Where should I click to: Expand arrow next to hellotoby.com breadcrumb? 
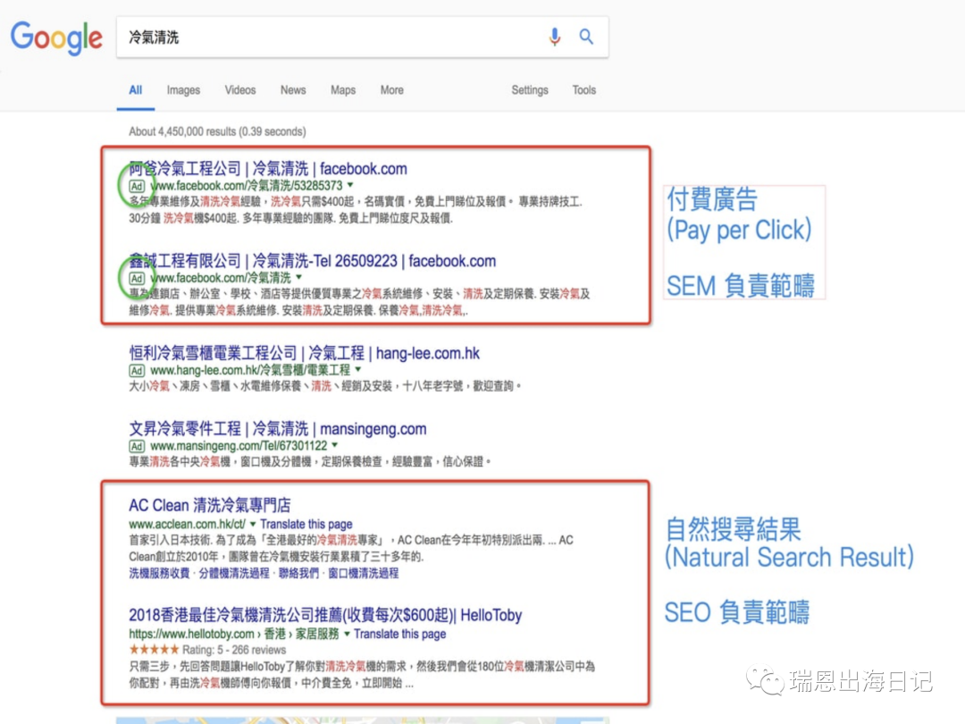pos(347,634)
